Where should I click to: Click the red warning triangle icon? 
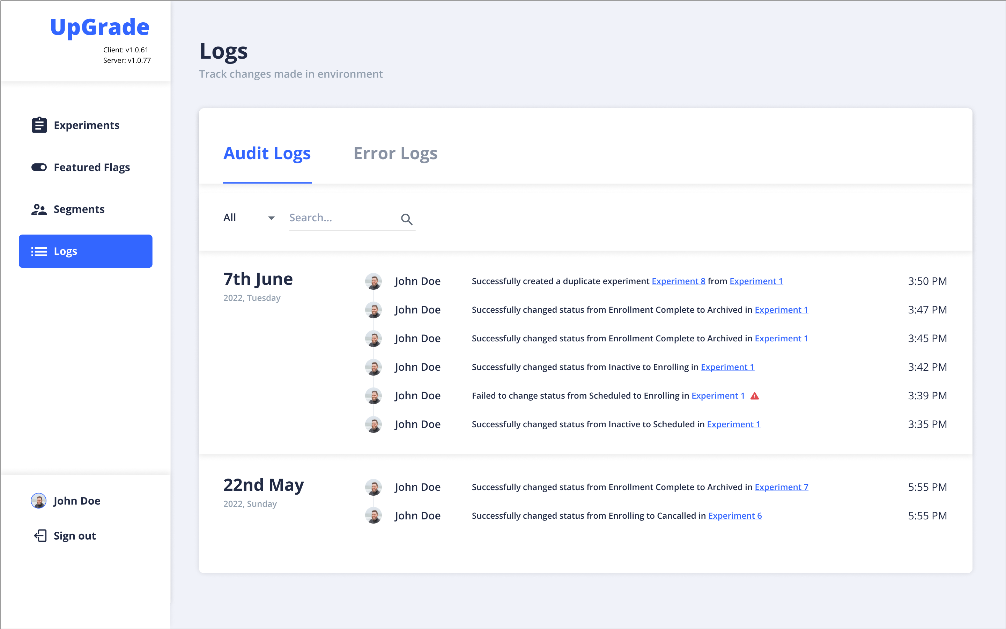point(755,396)
